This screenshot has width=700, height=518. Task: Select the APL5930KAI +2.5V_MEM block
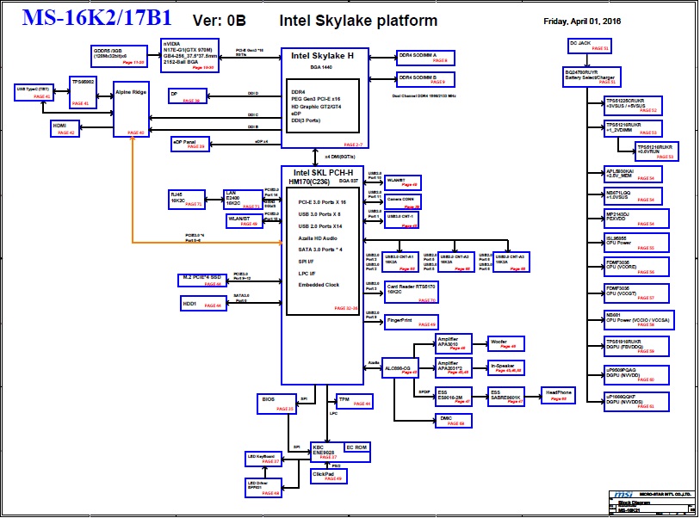pos(633,175)
